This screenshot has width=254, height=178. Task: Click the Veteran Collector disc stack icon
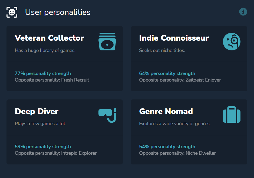pos(107,42)
